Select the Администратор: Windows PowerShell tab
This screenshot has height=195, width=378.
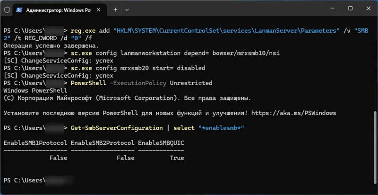(60, 10)
